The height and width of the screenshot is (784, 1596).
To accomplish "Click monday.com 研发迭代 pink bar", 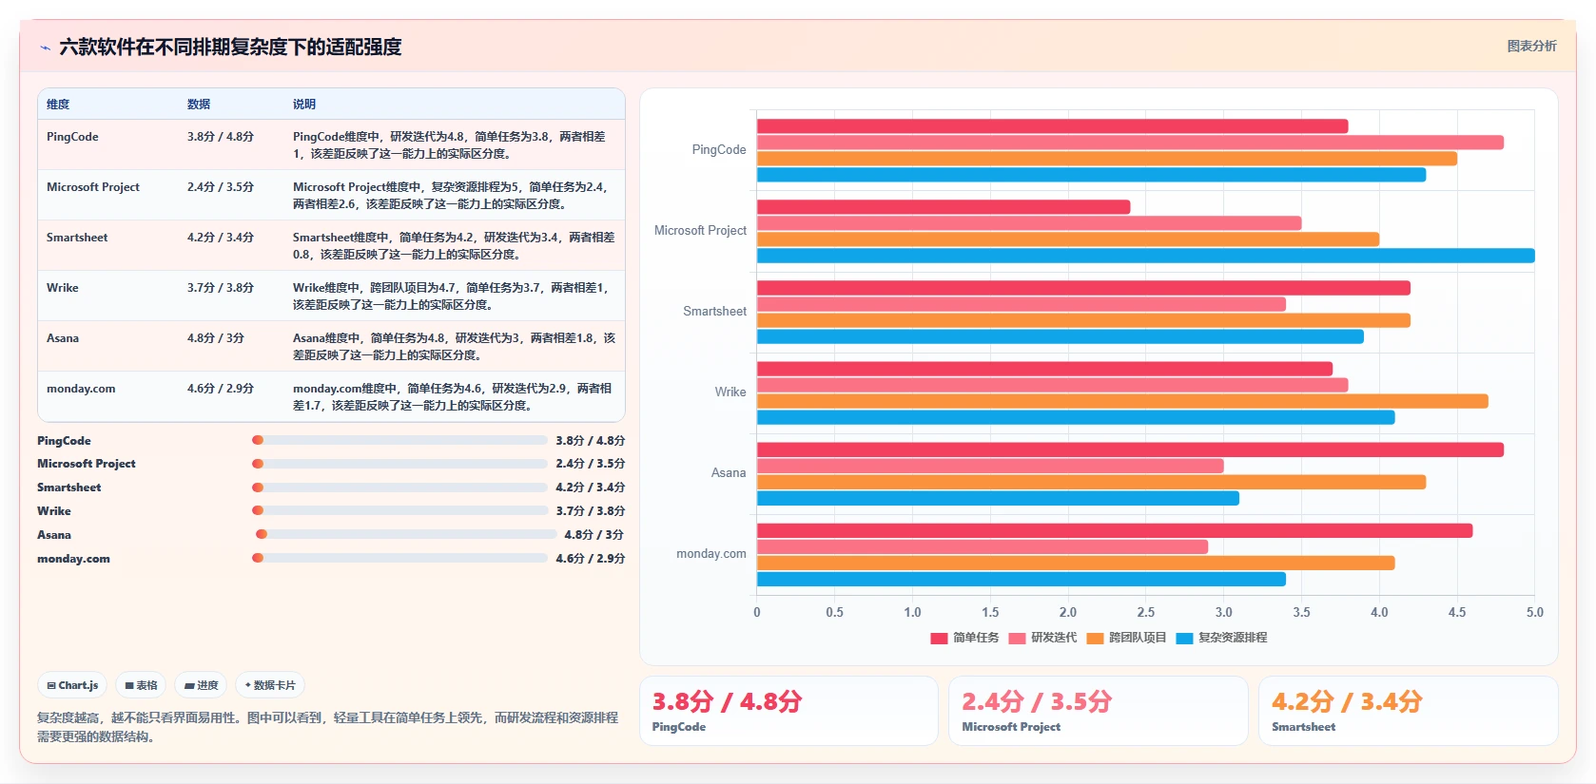I will pyautogui.click(x=983, y=547).
